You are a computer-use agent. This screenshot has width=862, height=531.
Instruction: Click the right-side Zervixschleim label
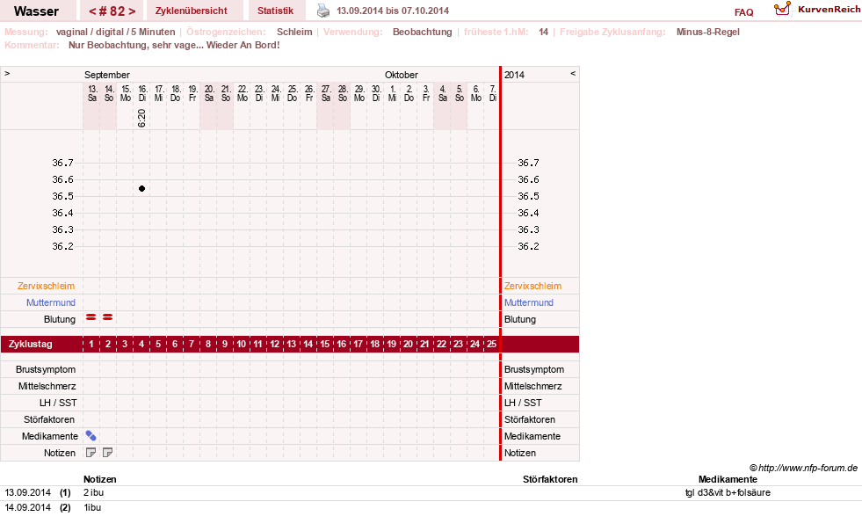(532, 286)
